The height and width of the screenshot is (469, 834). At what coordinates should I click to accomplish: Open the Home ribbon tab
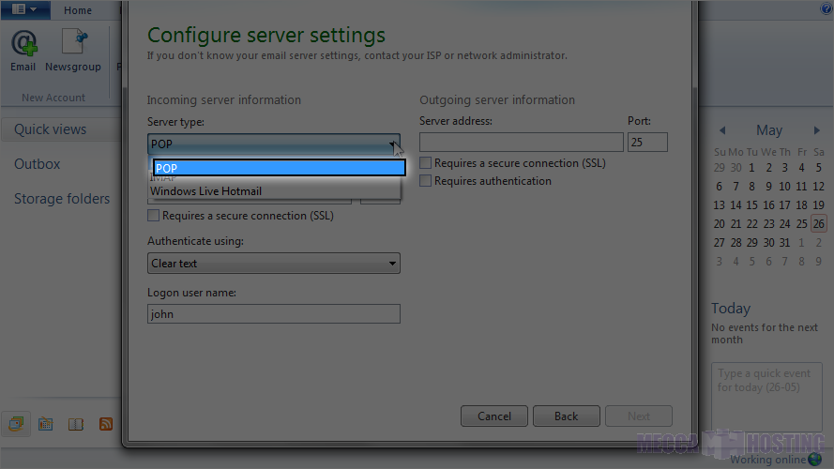pos(78,10)
